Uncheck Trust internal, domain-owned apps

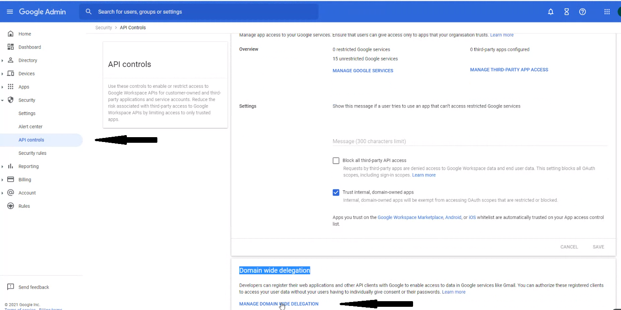tap(336, 192)
